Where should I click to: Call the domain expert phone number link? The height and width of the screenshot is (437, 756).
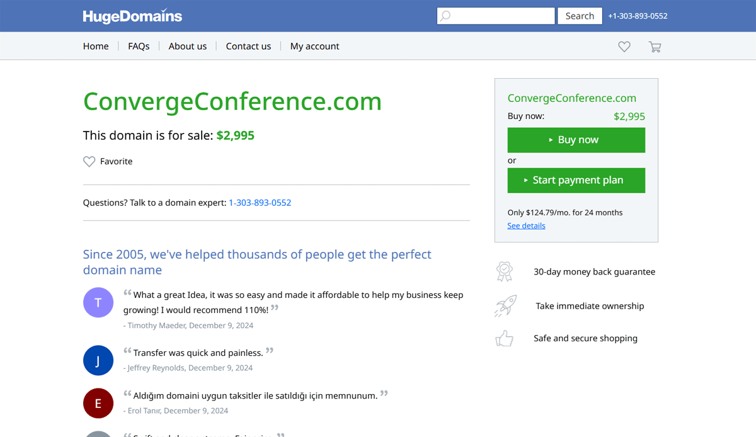click(x=260, y=202)
